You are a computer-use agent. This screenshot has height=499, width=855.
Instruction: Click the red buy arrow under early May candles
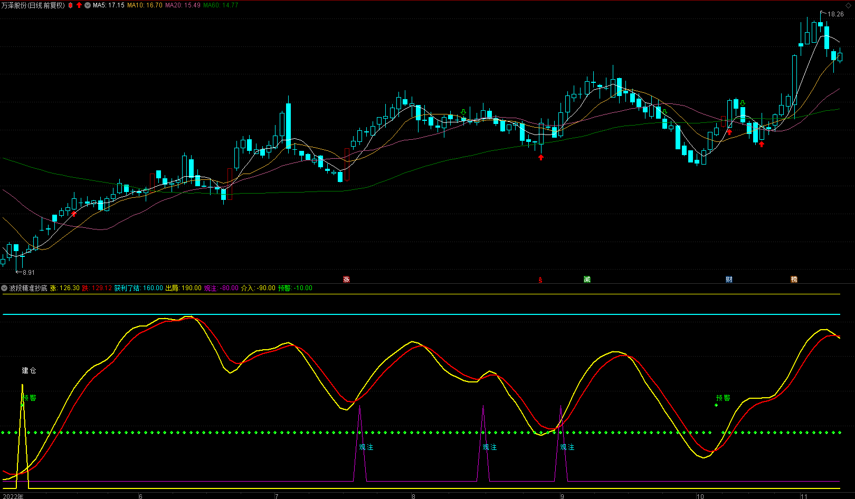pos(74,214)
